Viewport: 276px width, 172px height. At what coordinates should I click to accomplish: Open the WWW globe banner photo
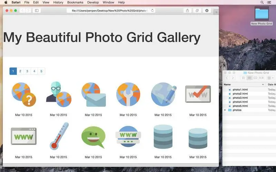coord(128,136)
